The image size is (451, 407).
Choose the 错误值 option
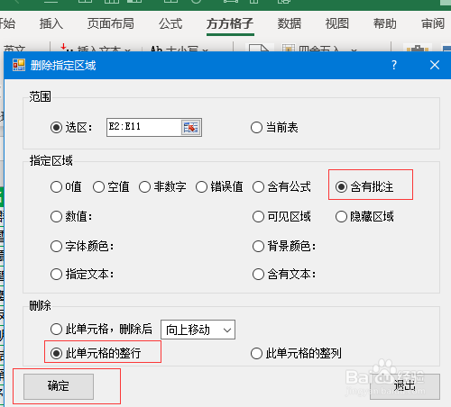point(201,186)
